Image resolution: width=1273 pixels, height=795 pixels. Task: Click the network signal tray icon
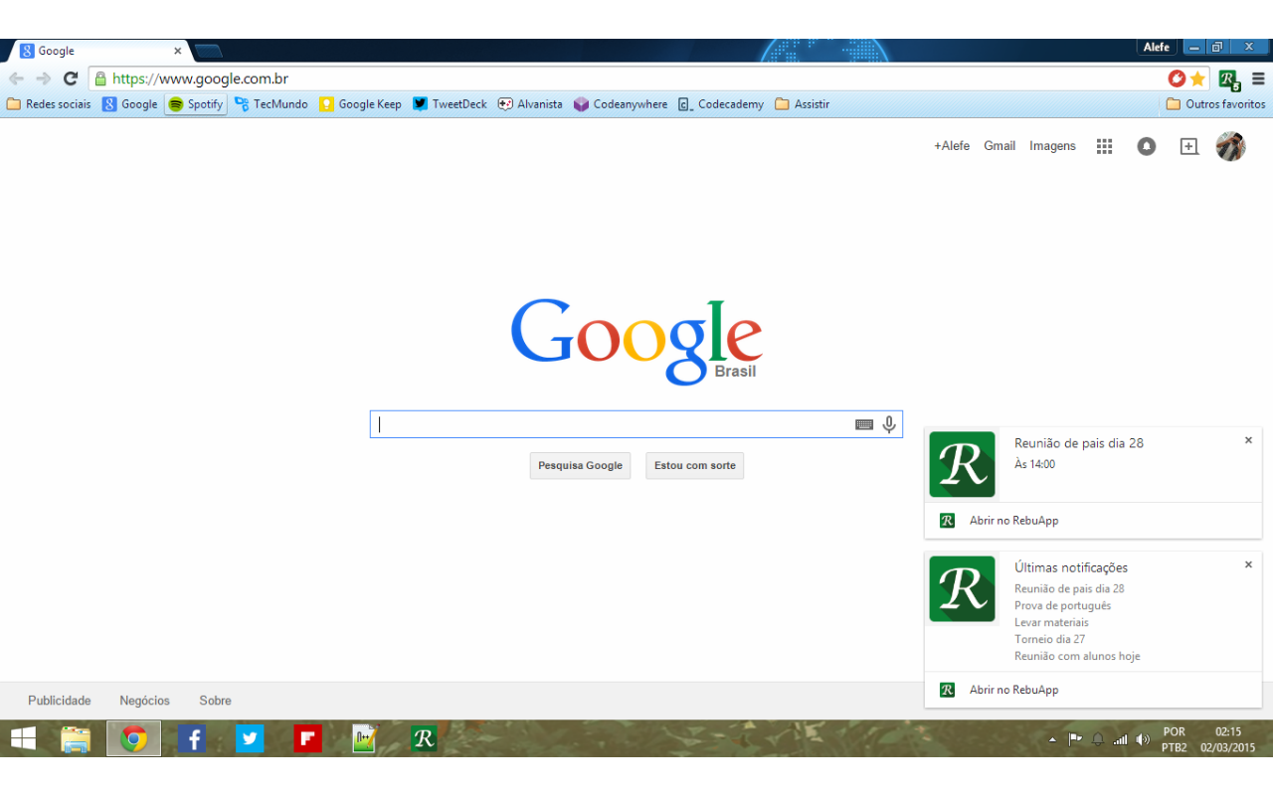[1121, 739]
